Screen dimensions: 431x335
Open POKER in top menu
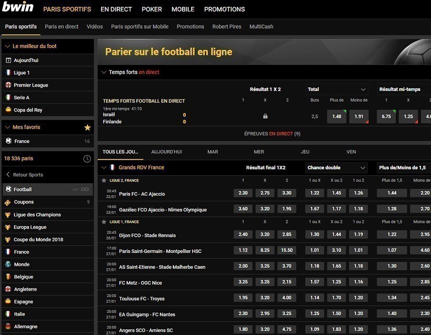[x=152, y=10]
